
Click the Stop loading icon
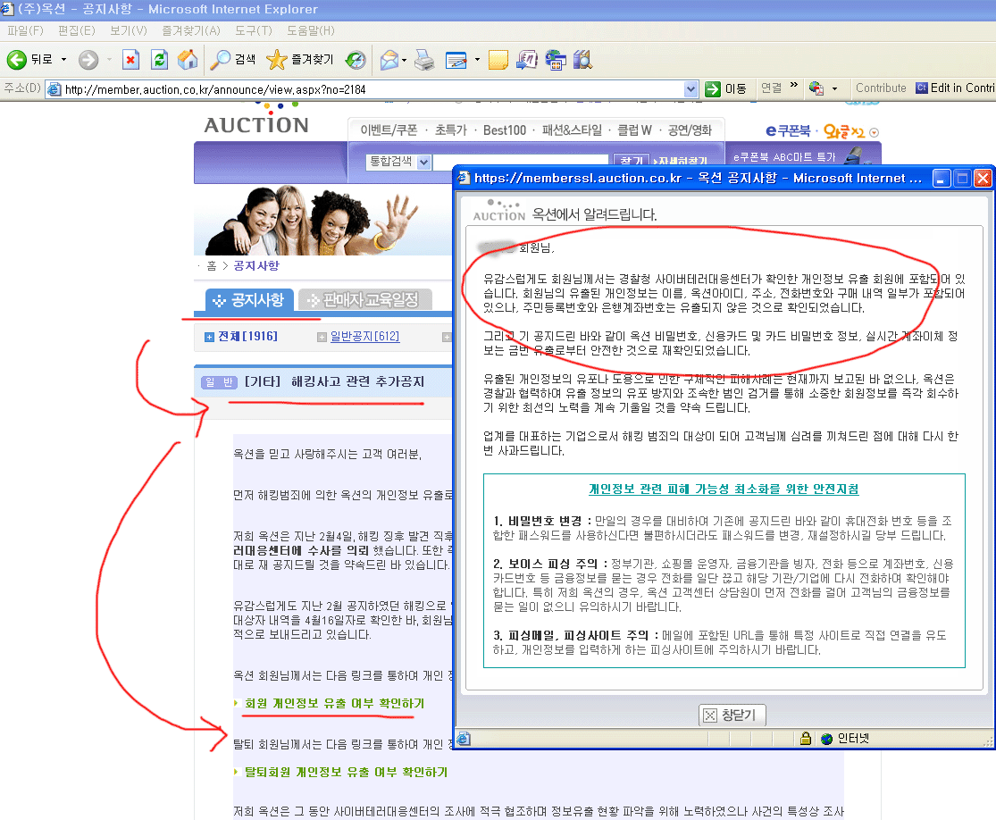pos(130,60)
